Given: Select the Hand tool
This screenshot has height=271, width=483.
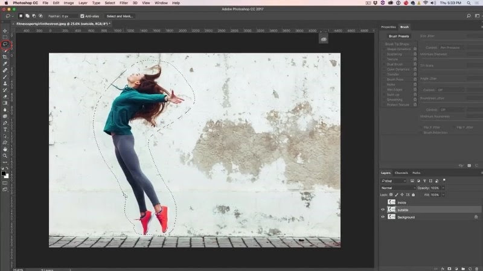Looking at the screenshot, I should pyautogui.click(x=5, y=148).
